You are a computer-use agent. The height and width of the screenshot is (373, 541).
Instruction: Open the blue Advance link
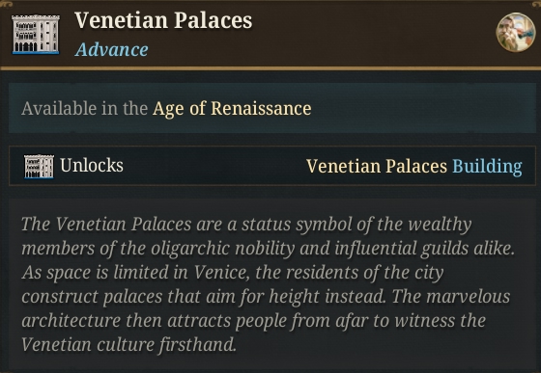(x=112, y=49)
